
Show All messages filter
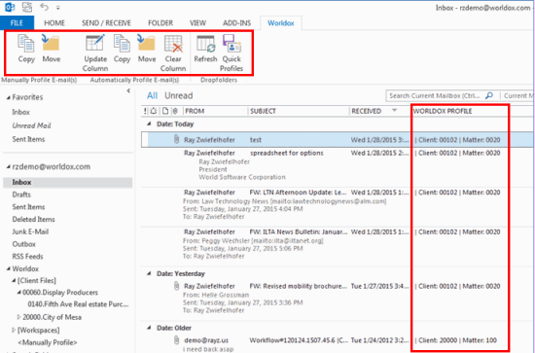[152, 95]
